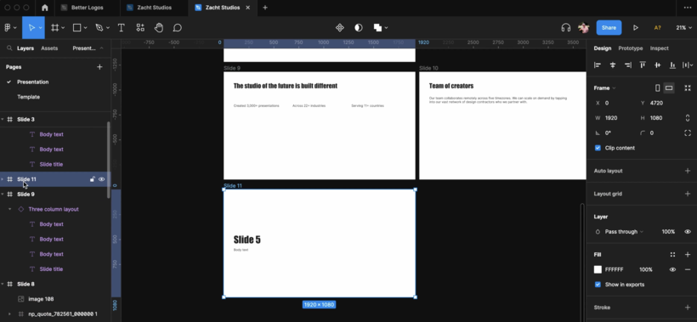This screenshot has height=322, width=697.
Task: Align right using alignment icon
Action: [627, 65]
